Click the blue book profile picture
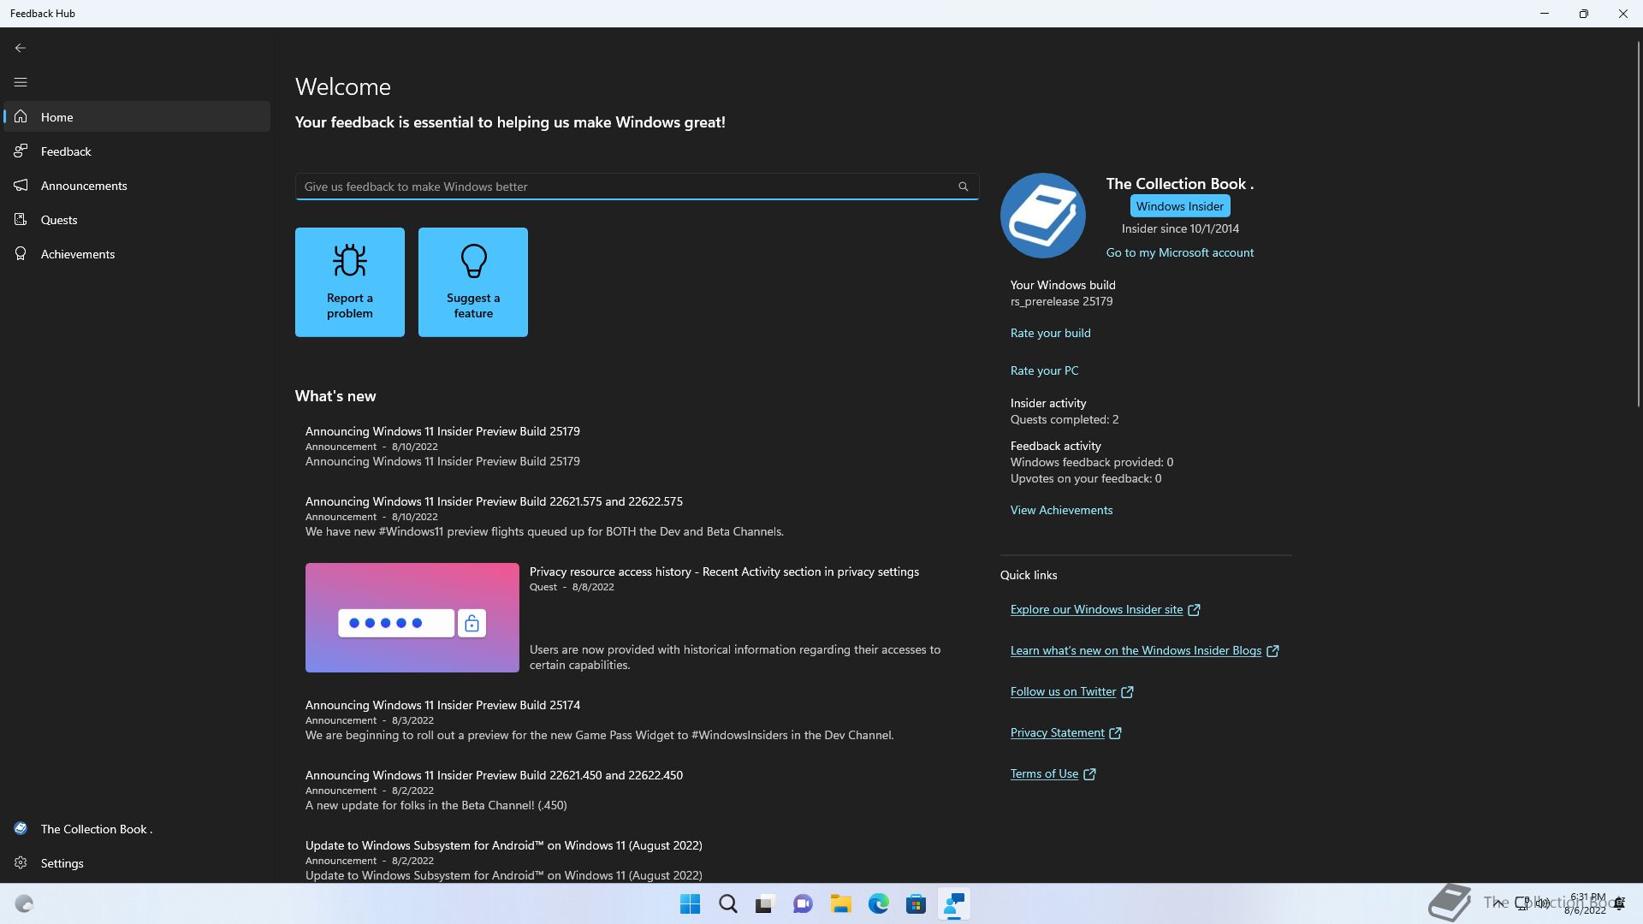 (x=1042, y=216)
